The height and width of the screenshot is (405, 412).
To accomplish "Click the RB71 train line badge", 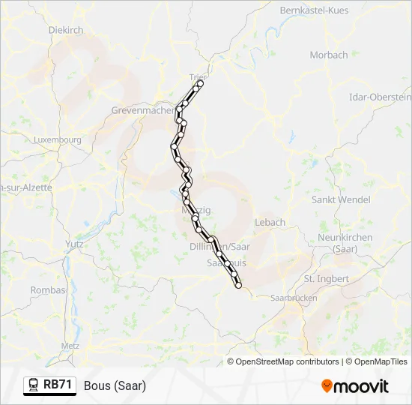I will pos(49,385).
